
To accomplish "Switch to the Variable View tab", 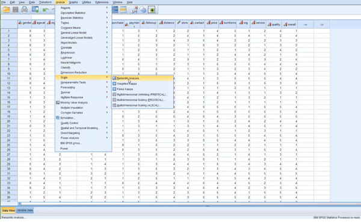I will [25, 210].
